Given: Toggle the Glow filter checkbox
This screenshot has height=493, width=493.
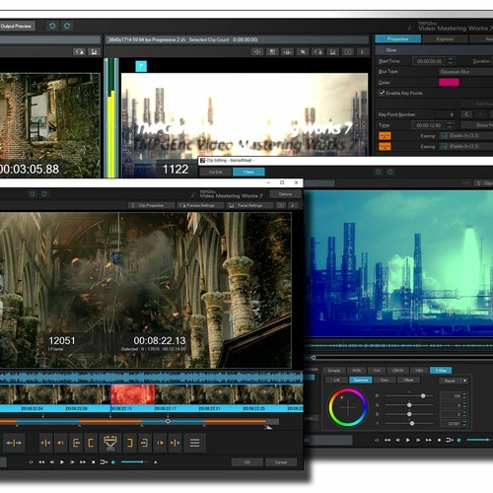Looking at the screenshot, I should [x=382, y=50].
